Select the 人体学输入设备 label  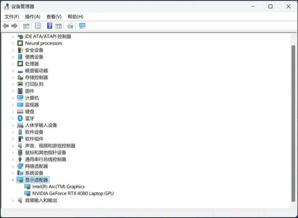click(x=41, y=125)
